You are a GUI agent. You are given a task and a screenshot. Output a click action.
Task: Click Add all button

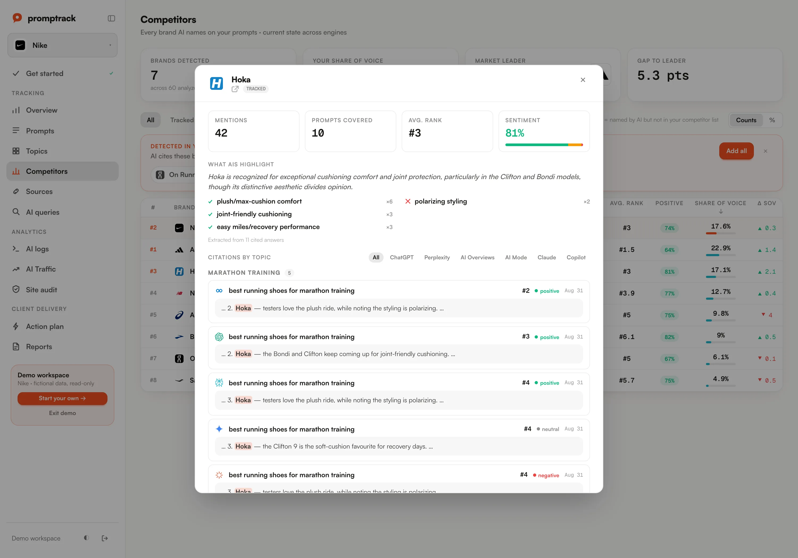736,151
